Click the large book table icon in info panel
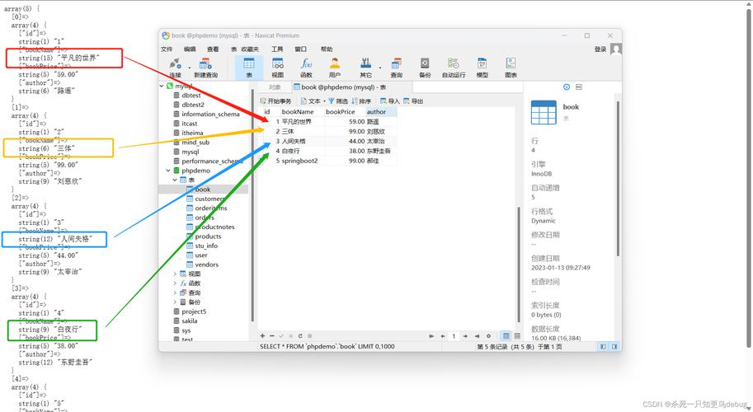 544,112
